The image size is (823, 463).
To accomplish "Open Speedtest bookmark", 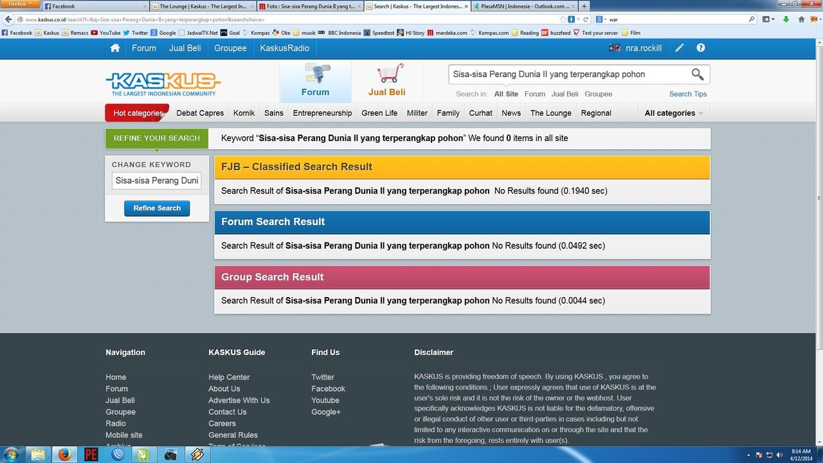I will [378, 33].
